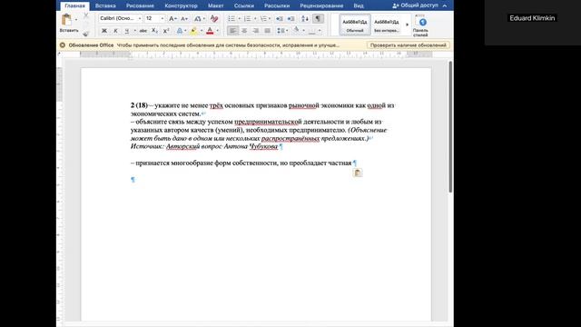Switch to the Рисование tab

[140, 6]
